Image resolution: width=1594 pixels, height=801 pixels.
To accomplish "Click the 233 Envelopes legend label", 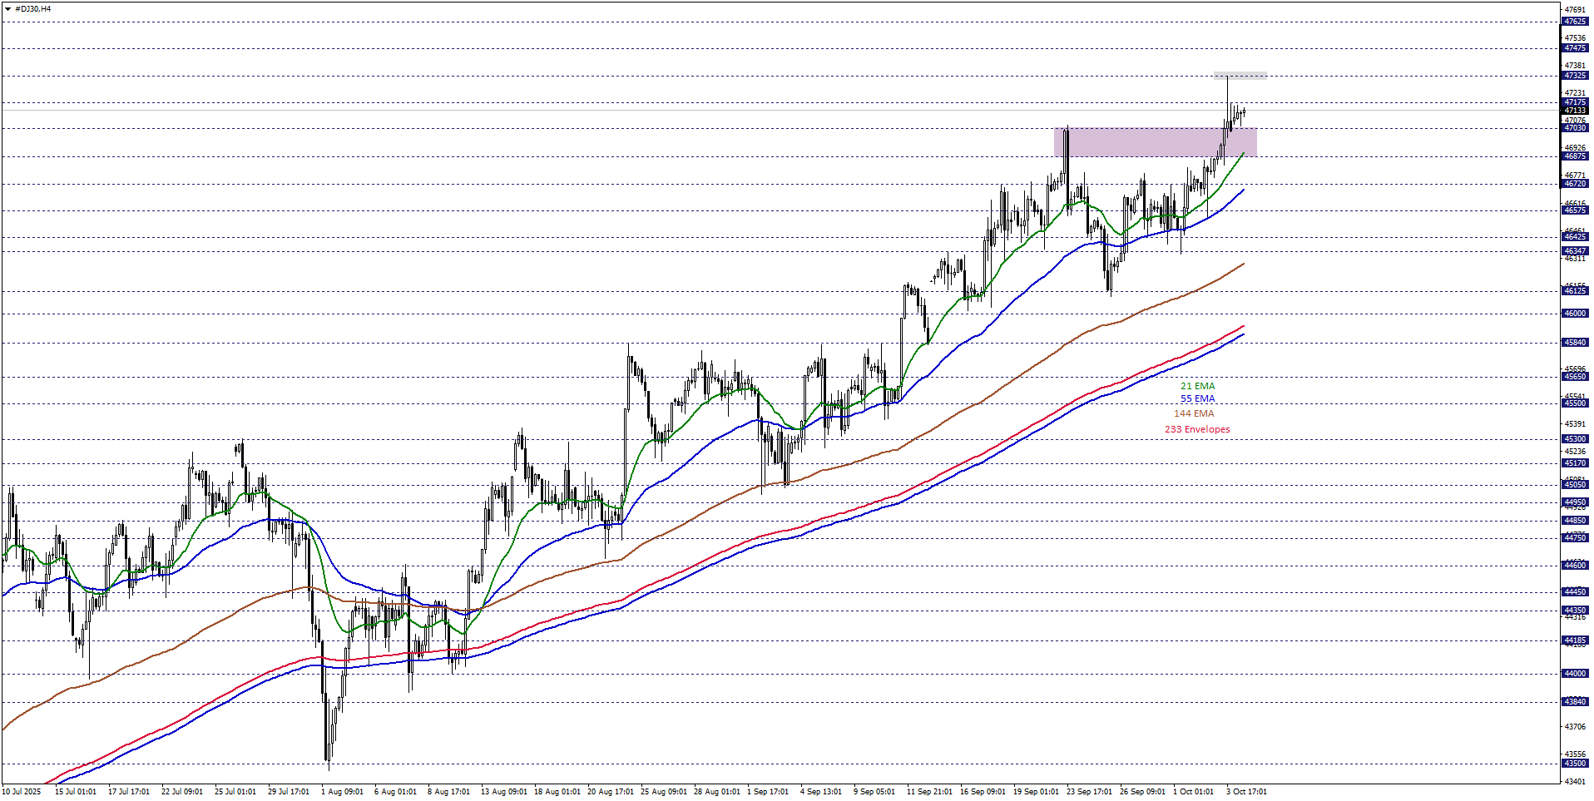I will tap(1196, 429).
